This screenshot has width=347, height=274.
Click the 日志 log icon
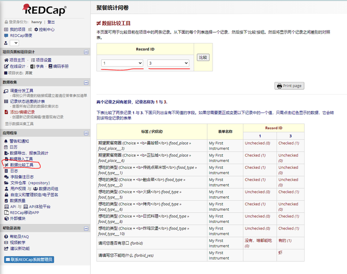click(x=6, y=171)
